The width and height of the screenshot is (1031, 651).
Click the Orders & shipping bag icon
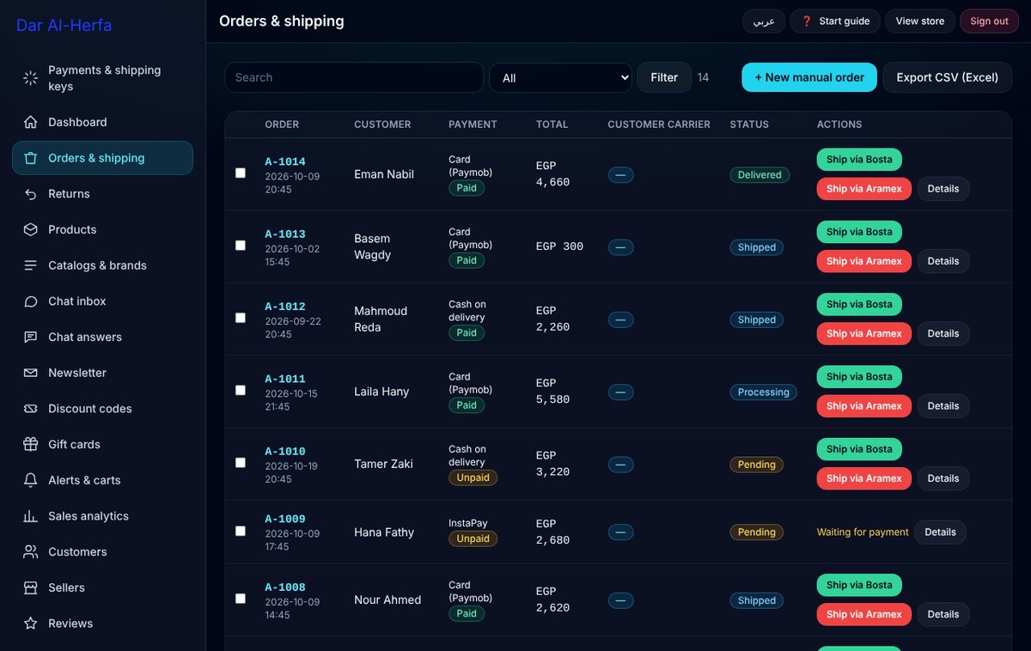(x=31, y=158)
